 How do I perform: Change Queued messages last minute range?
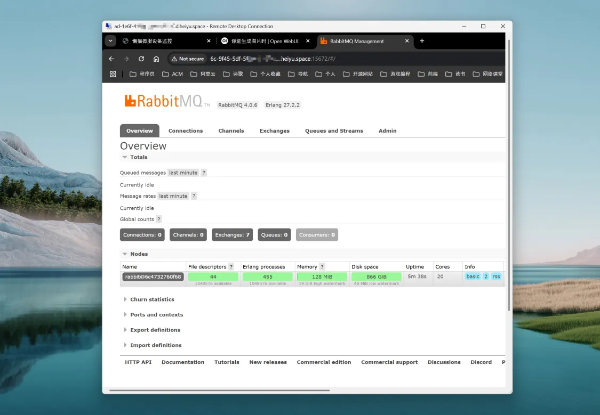click(x=183, y=173)
